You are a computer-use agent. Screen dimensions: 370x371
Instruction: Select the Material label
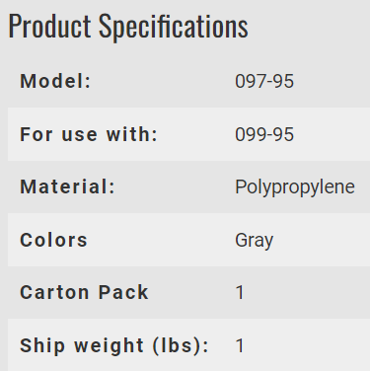coord(67,186)
